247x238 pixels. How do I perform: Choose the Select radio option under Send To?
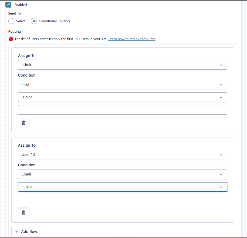[11, 21]
